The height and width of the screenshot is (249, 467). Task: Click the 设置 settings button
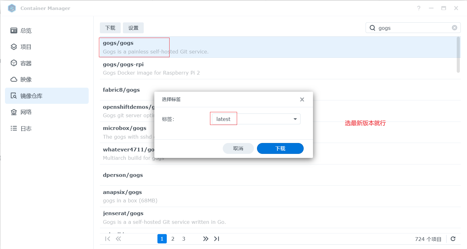point(133,28)
